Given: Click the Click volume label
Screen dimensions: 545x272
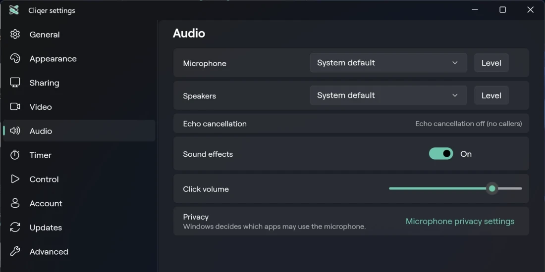Looking at the screenshot, I should 206,189.
